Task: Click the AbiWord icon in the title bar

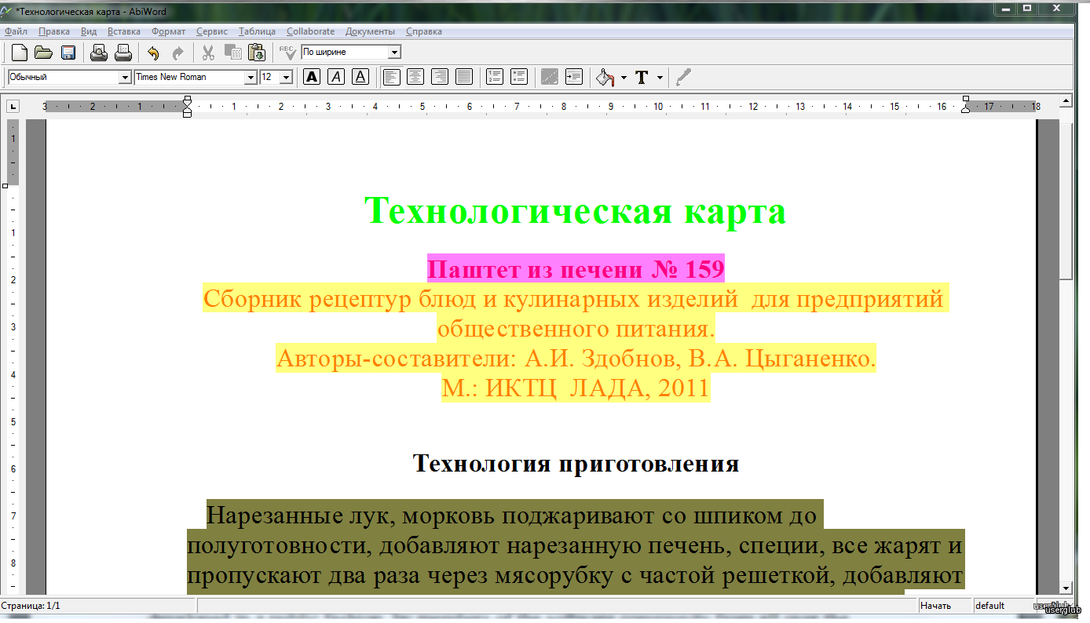Action: (x=7, y=11)
